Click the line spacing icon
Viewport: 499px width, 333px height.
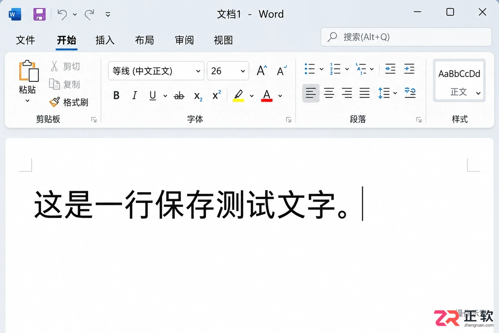[384, 93]
